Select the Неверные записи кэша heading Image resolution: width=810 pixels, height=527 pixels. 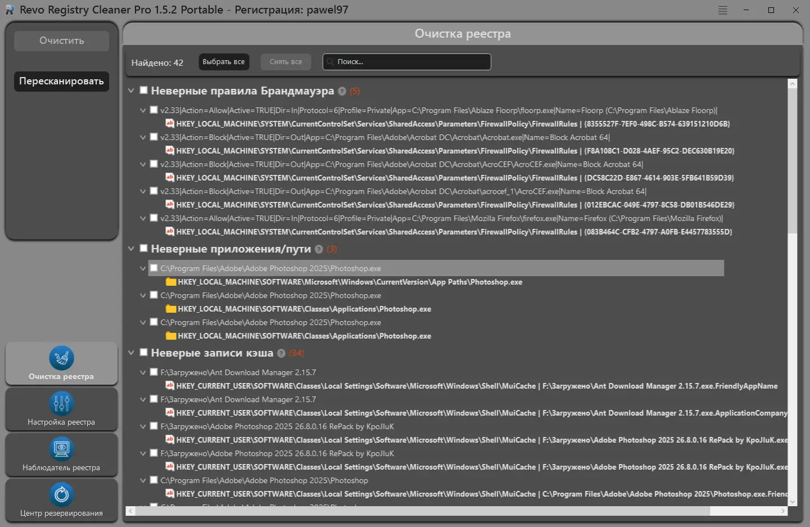(212, 353)
